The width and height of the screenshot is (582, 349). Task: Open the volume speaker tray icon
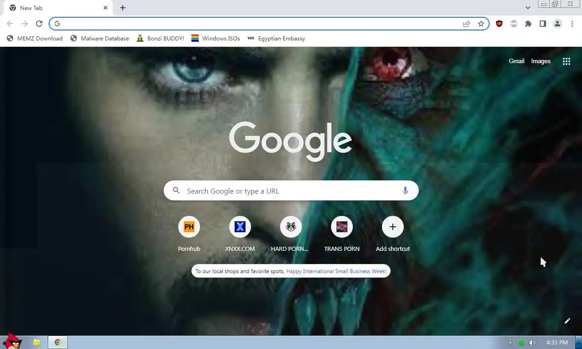coord(532,343)
